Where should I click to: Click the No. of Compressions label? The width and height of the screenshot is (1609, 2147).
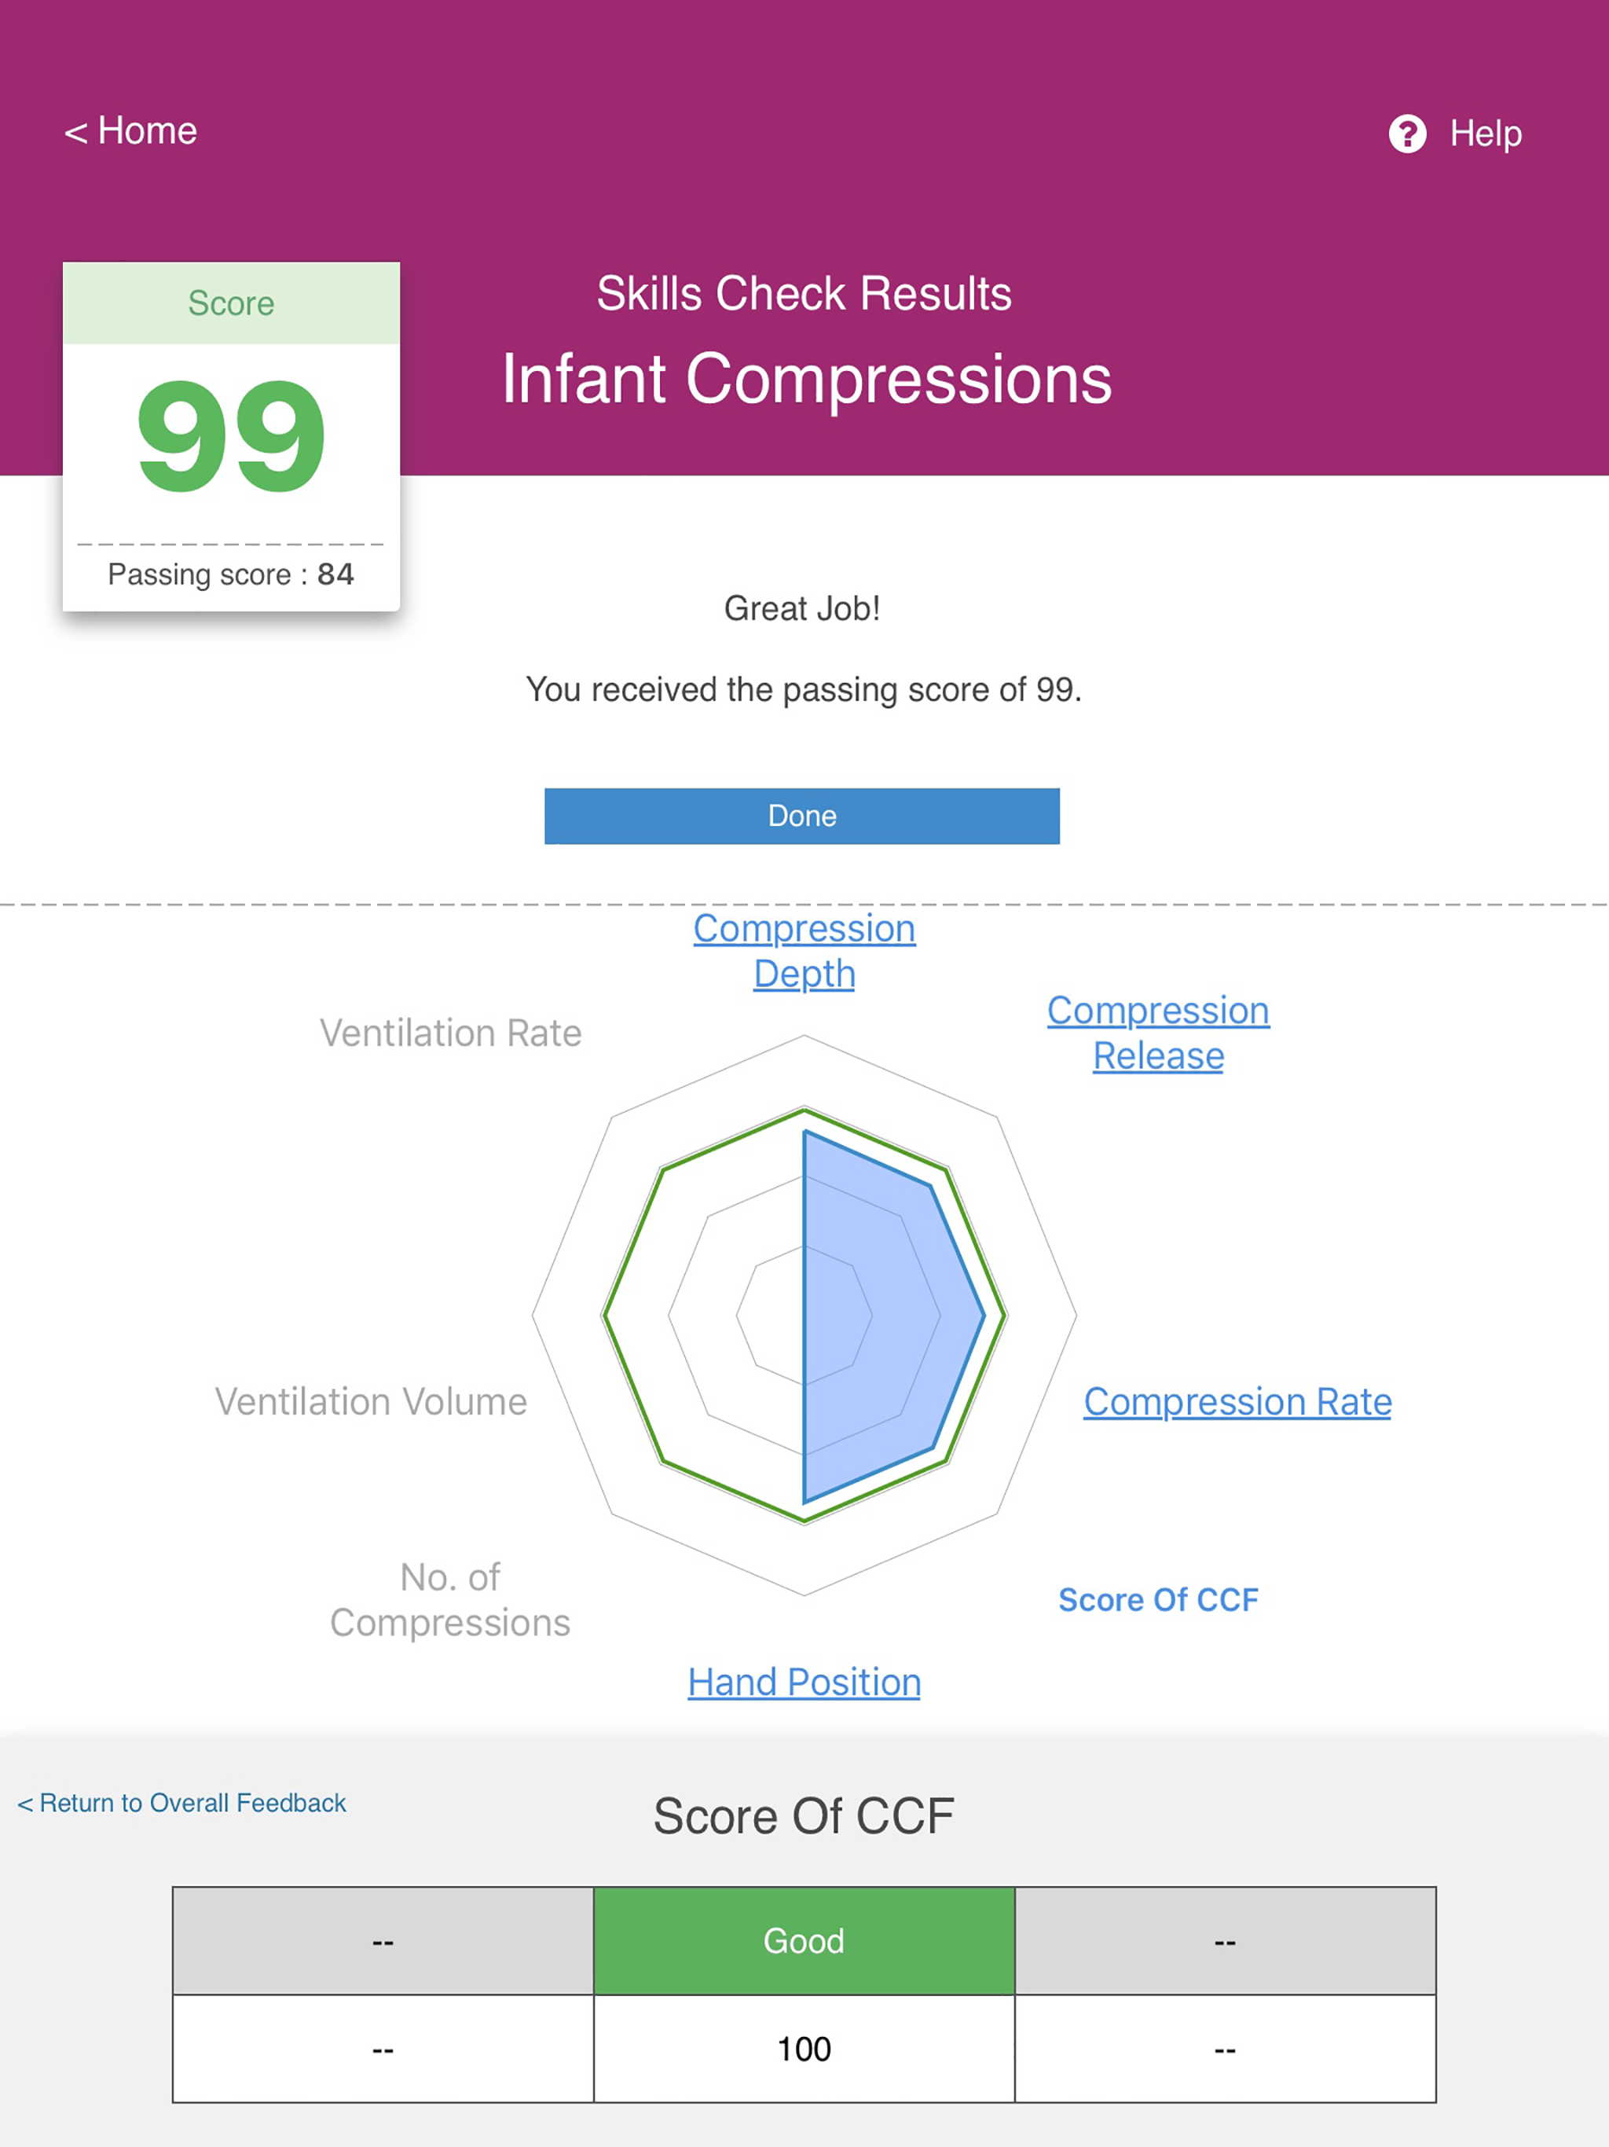(450, 1599)
